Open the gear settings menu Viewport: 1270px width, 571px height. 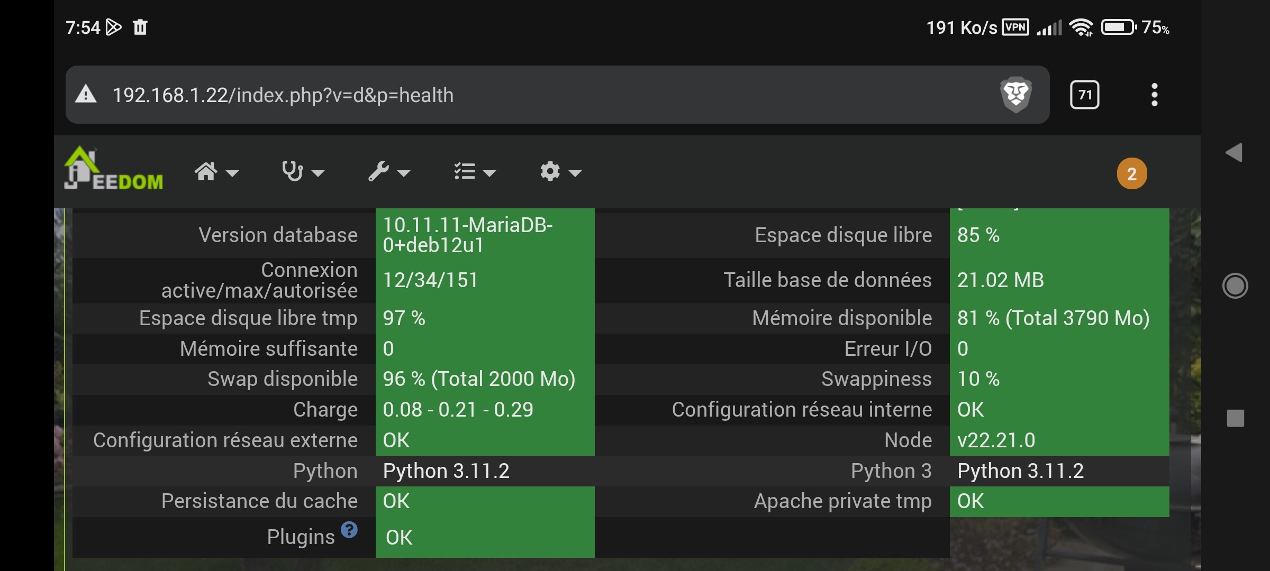point(560,172)
